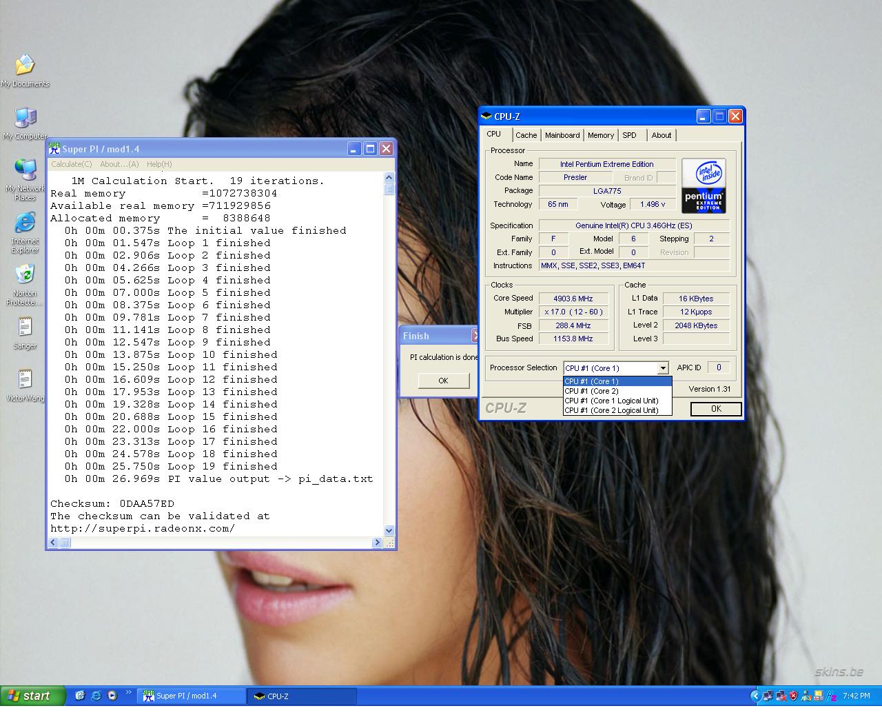
Task: Switch to the Memory tab in CPU-Z
Action: click(x=601, y=135)
